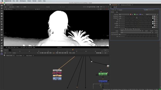Click the blackpoint value field

[122, 16]
